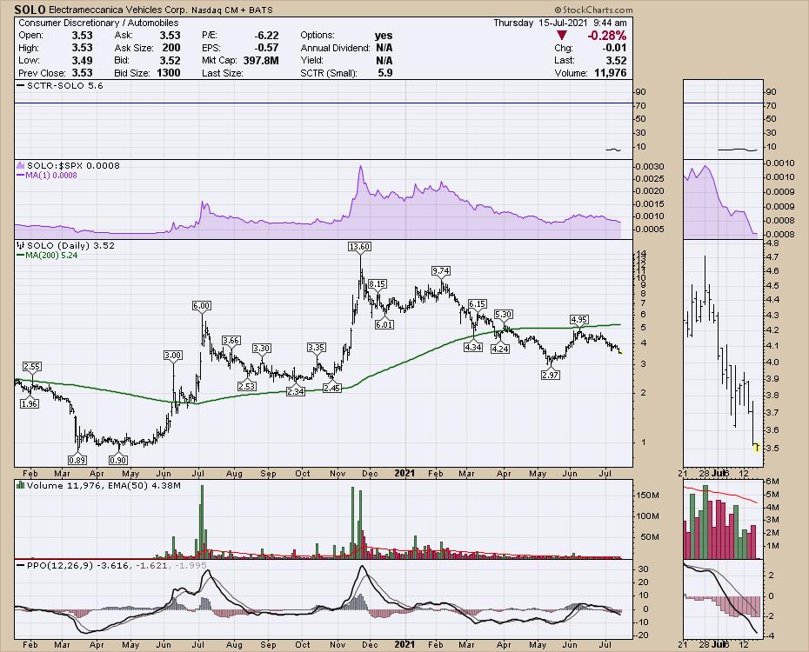The image size is (809, 652).
Task: Open Consumer Discretionary / Automobiles sector text
Action: coord(98,22)
